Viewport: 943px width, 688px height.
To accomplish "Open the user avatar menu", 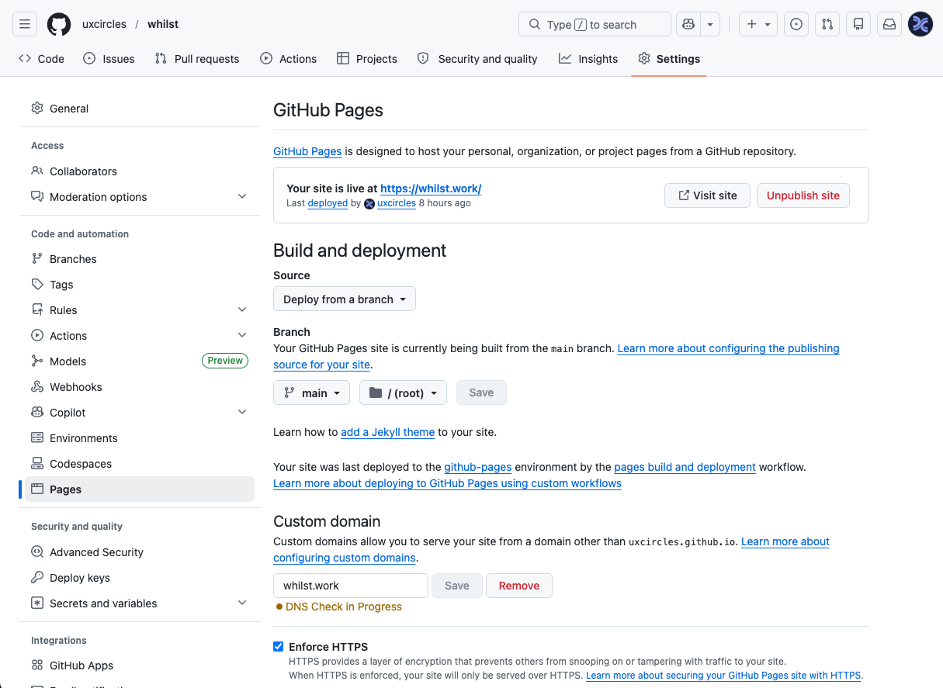I will [x=920, y=24].
